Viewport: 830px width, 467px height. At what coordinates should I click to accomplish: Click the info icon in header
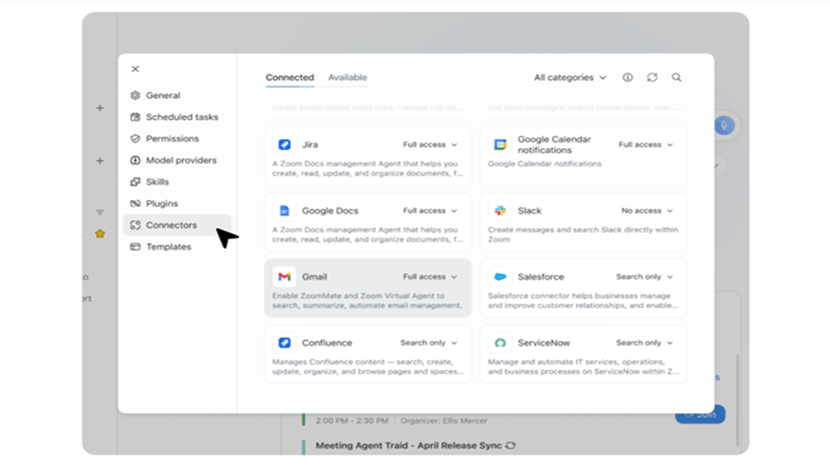click(x=627, y=77)
